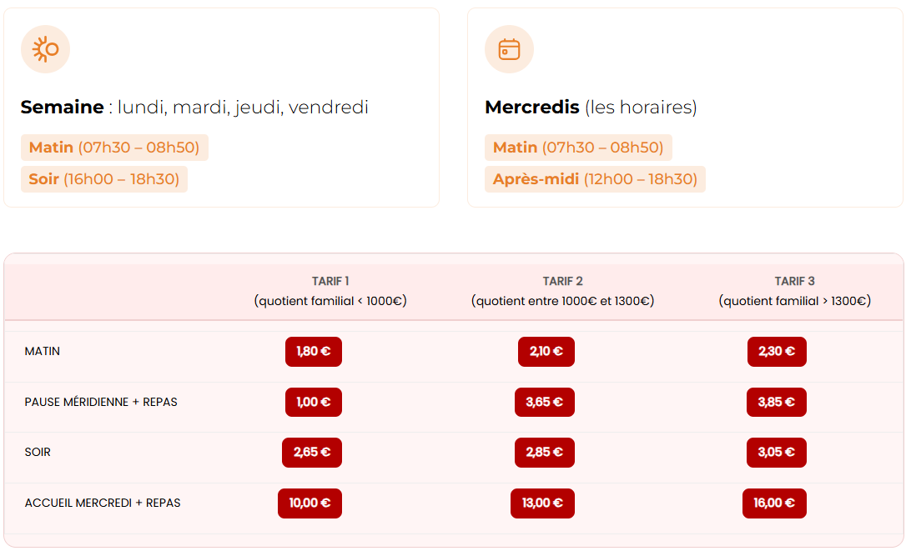
Task: Click the TARIF 1 column header
Action: [330, 291]
